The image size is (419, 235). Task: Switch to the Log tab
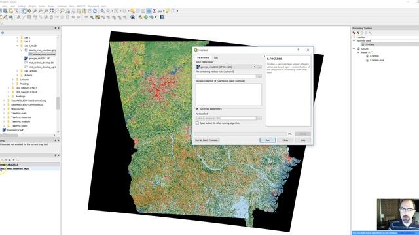coord(216,58)
